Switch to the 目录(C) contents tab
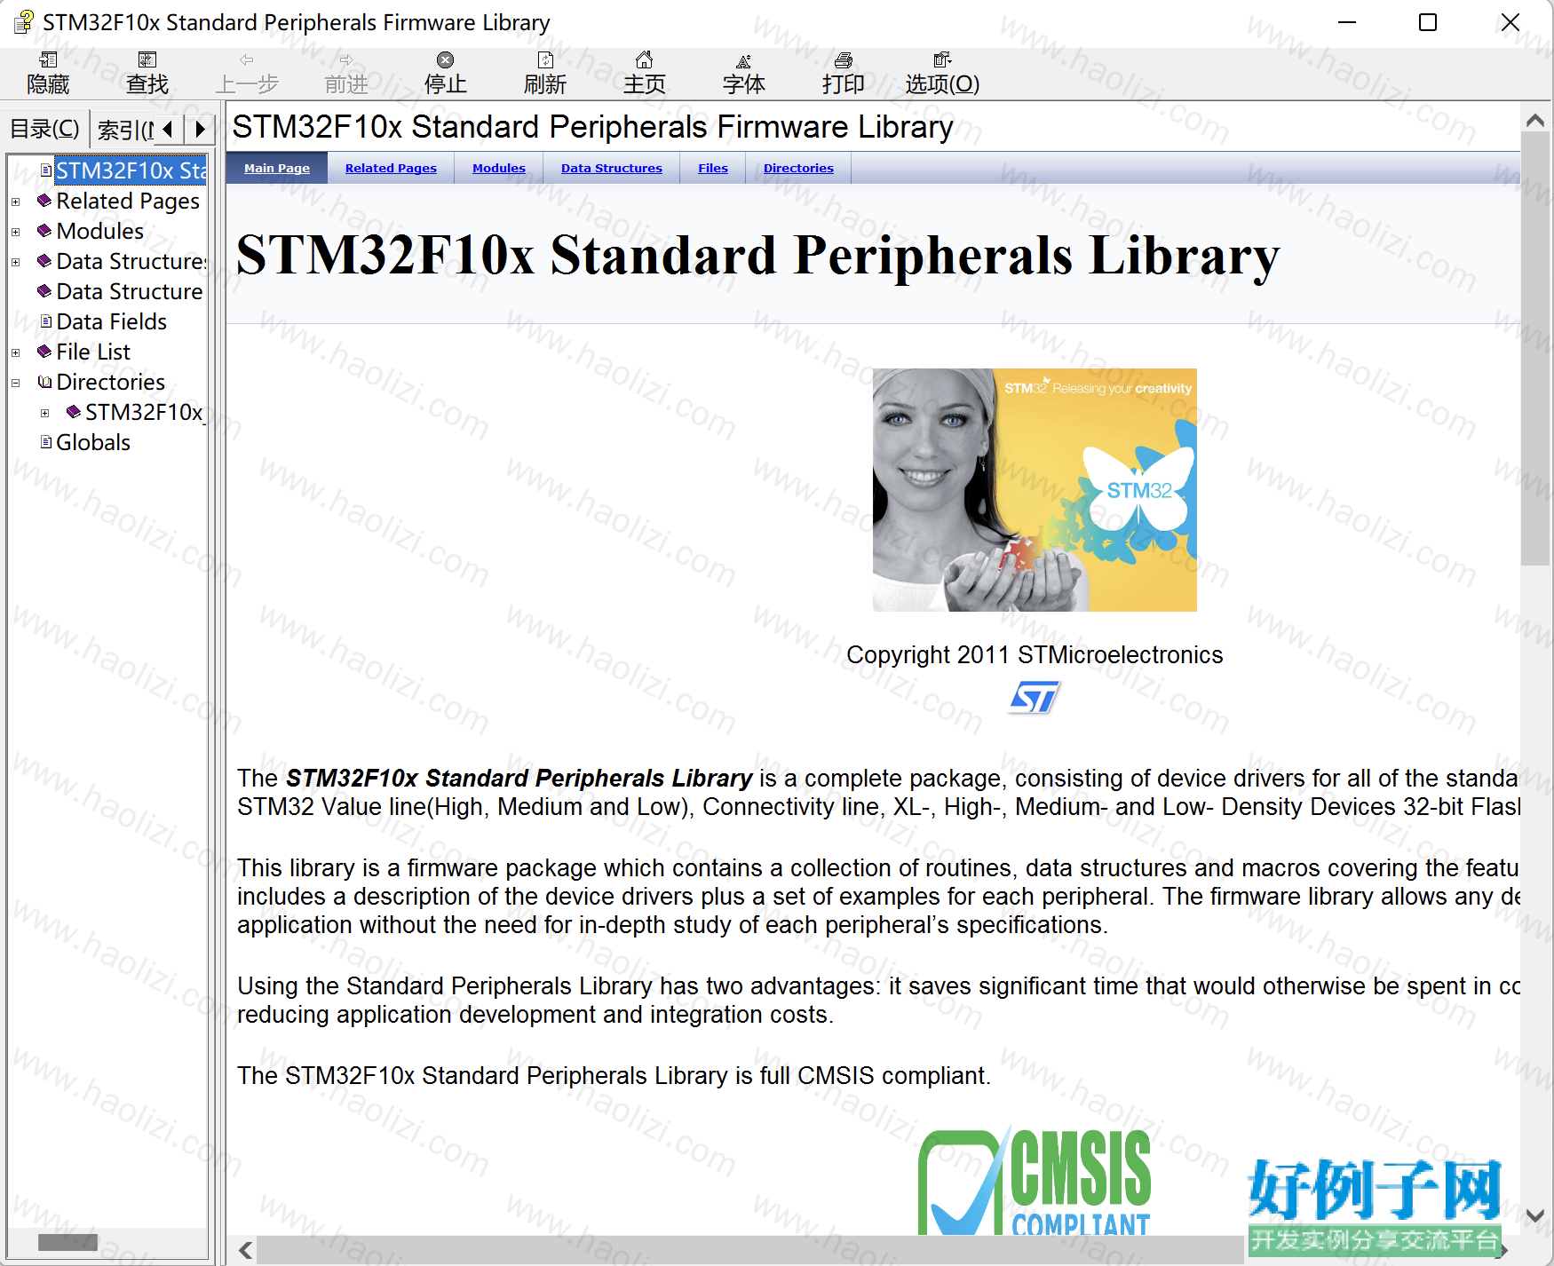The width and height of the screenshot is (1554, 1266). [x=45, y=129]
